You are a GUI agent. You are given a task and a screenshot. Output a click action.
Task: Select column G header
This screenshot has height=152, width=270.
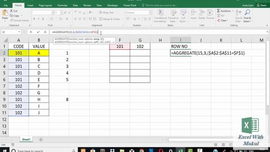coord(140,41)
